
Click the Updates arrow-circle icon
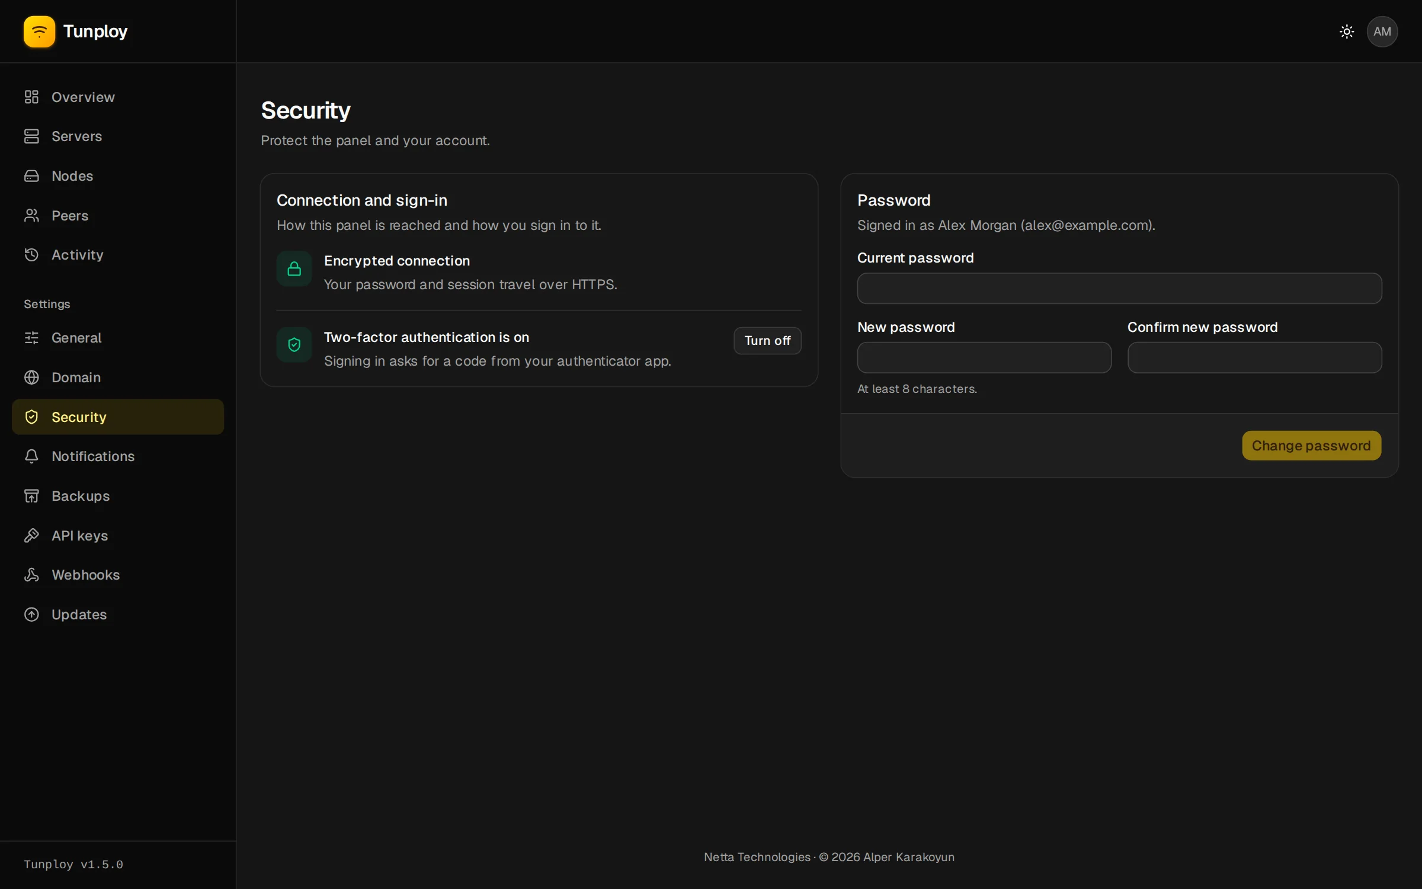tap(31, 615)
